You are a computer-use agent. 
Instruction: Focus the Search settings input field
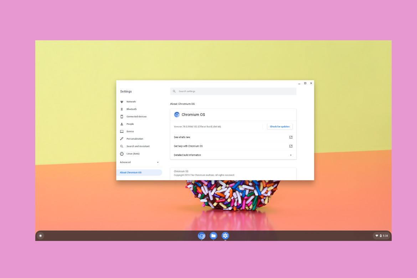pyautogui.click(x=233, y=91)
